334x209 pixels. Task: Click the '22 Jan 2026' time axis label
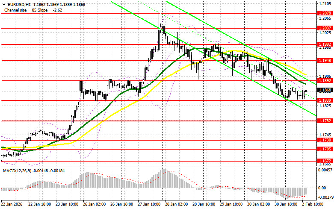(12, 204)
